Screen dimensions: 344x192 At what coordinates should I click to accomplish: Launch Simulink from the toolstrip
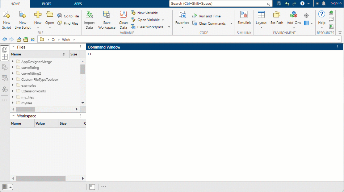(x=244, y=15)
